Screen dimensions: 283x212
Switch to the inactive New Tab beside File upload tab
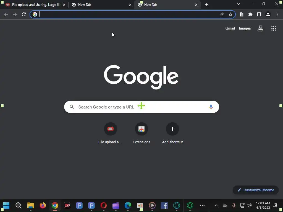[101, 5]
